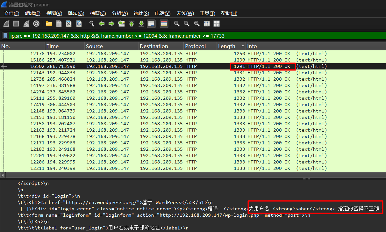Viewport: 386px width, 232px height.
Task: Click the last toolbar layout icon
Action: click(217, 24)
